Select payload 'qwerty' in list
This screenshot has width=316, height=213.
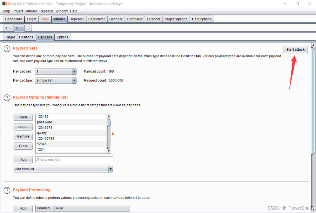coord(71,133)
